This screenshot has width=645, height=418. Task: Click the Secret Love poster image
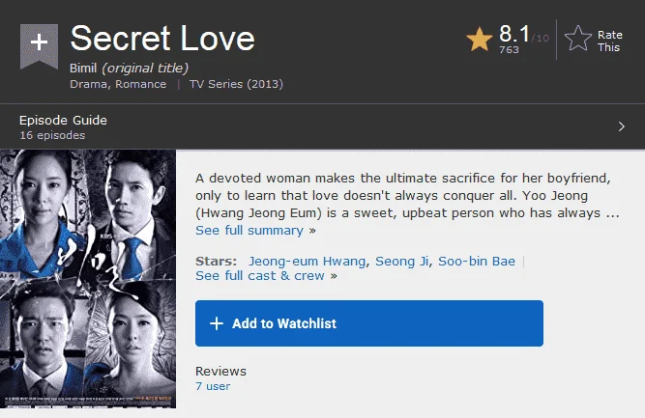pyautogui.click(x=88, y=279)
